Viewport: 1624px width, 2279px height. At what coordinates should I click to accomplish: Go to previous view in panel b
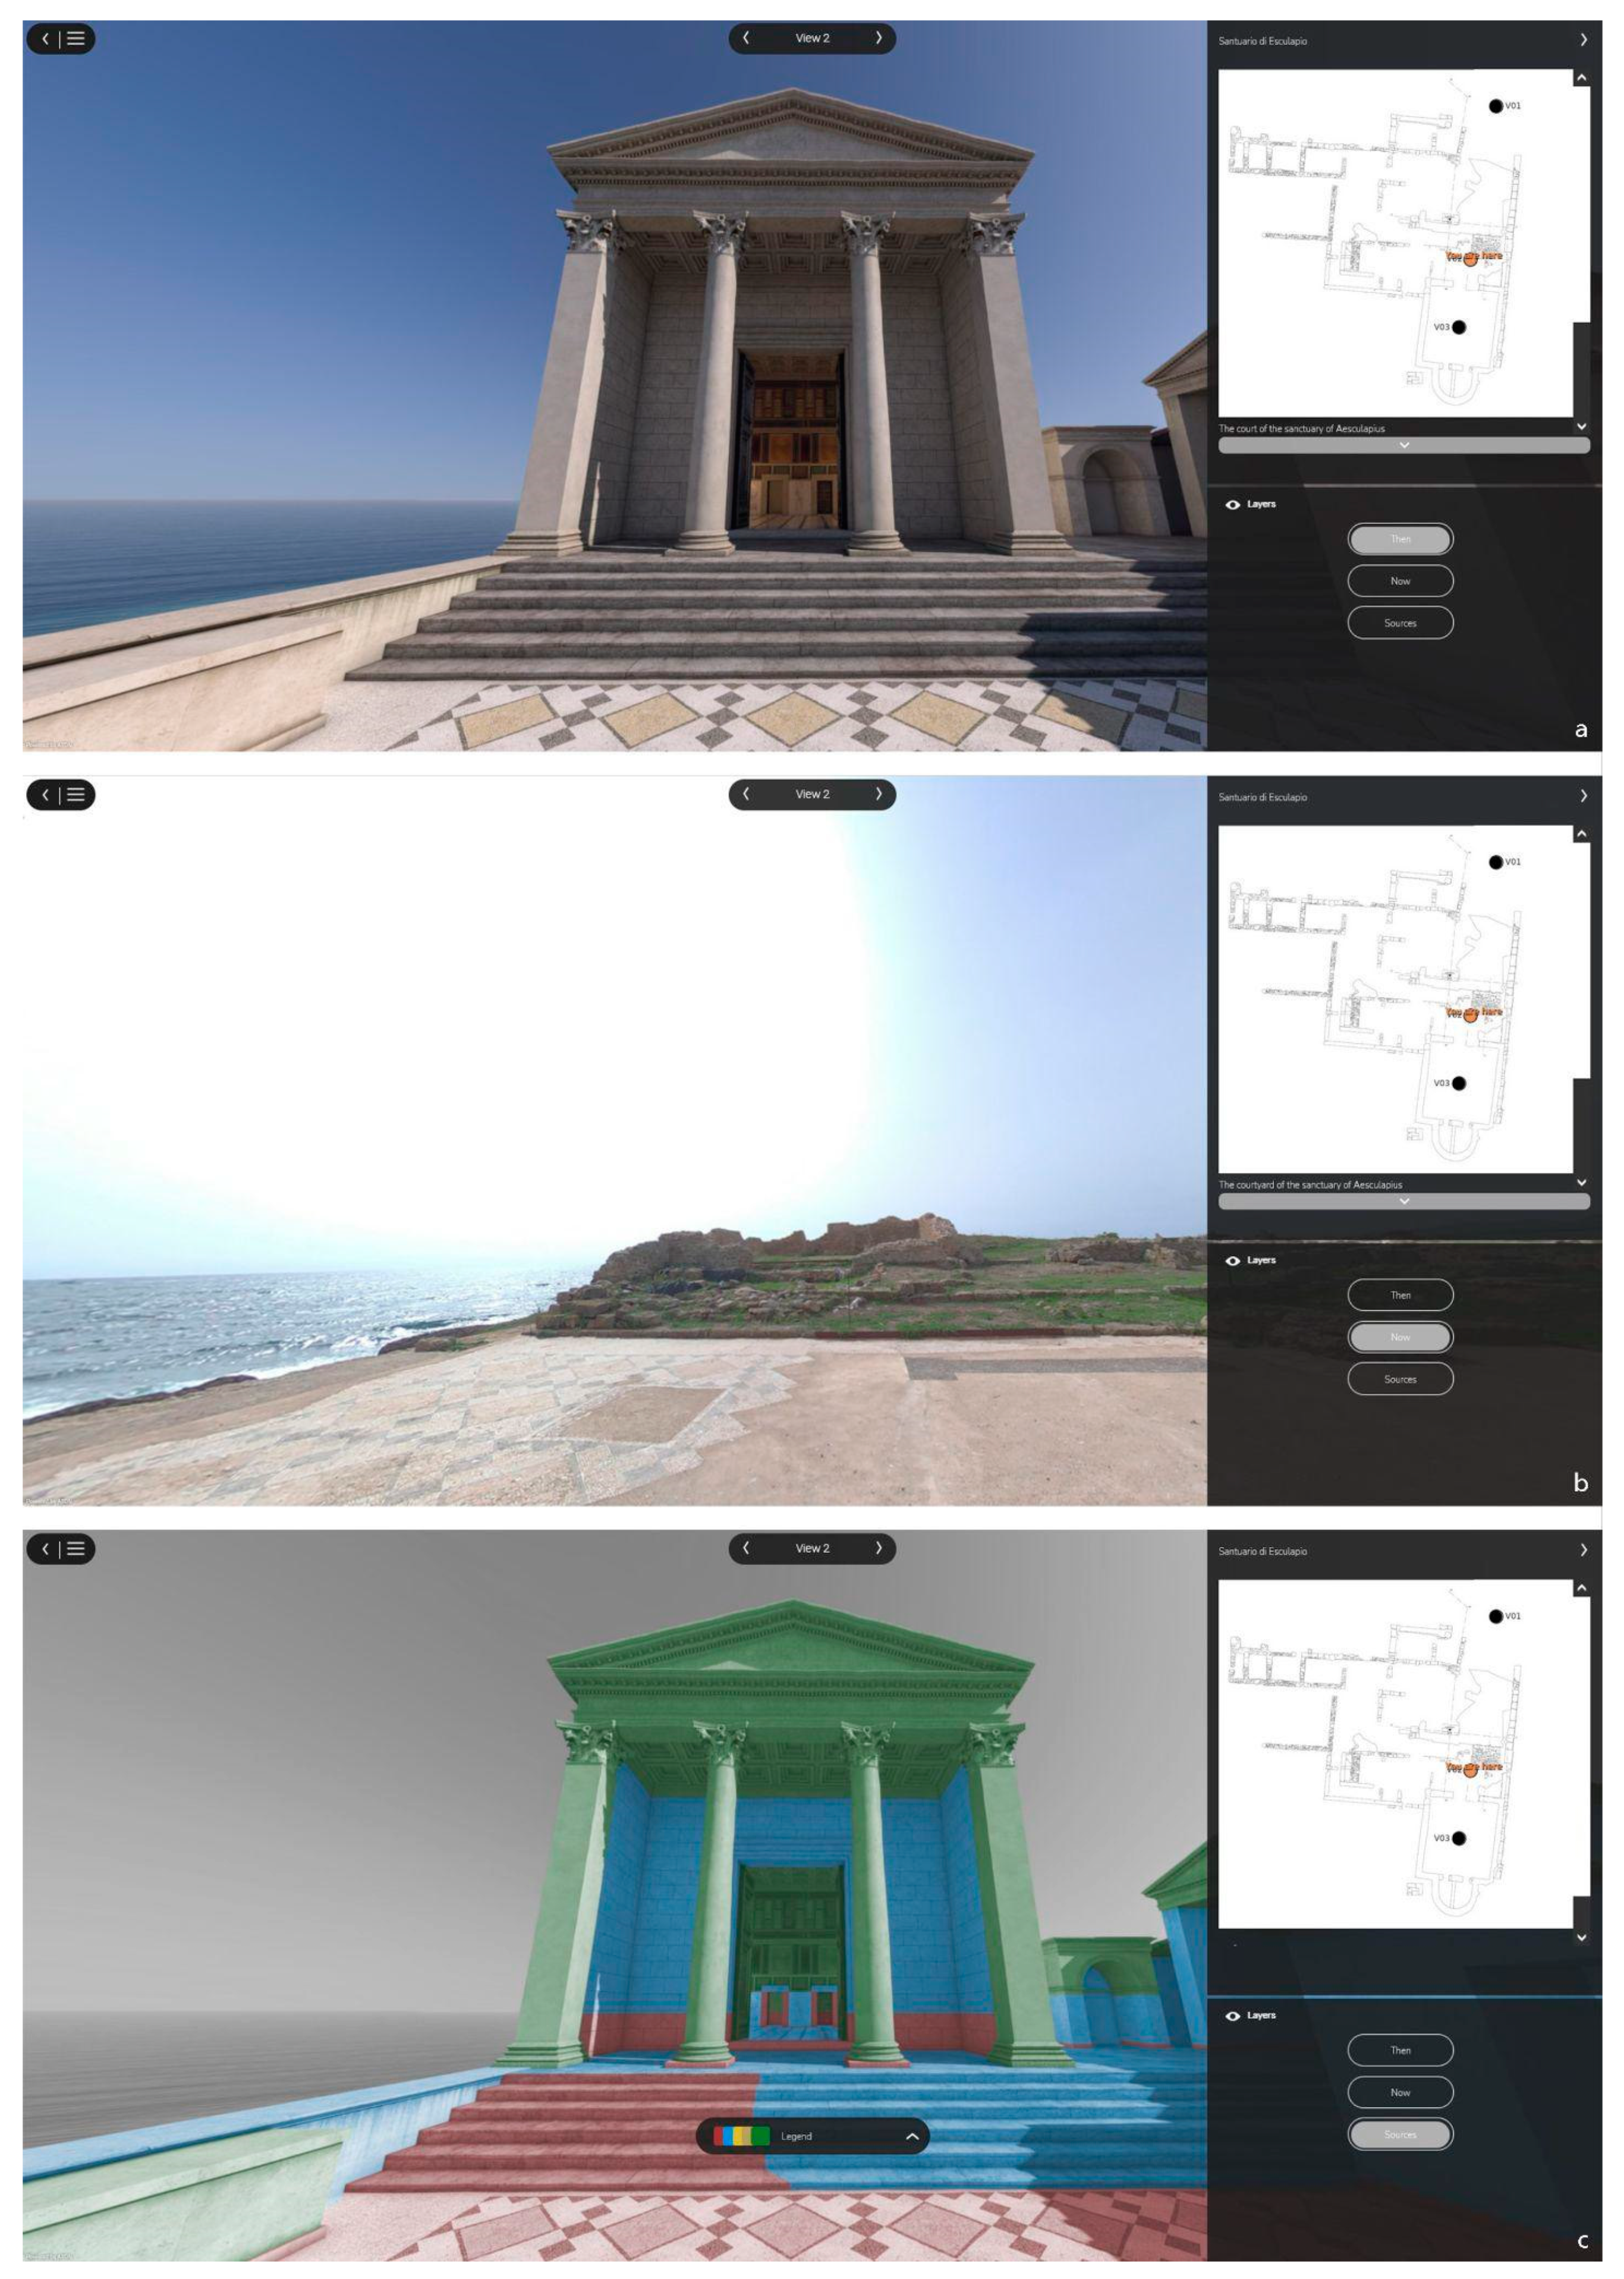point(746,794)
